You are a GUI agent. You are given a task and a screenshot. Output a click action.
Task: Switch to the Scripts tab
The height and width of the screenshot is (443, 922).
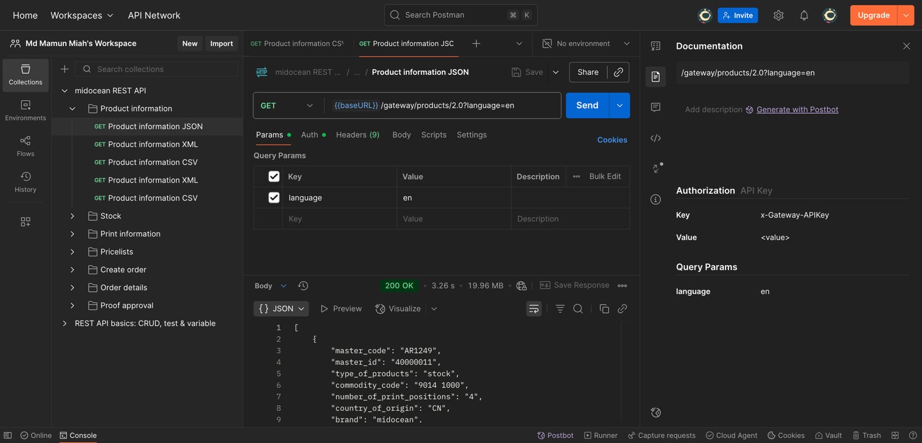click(433, 135)
